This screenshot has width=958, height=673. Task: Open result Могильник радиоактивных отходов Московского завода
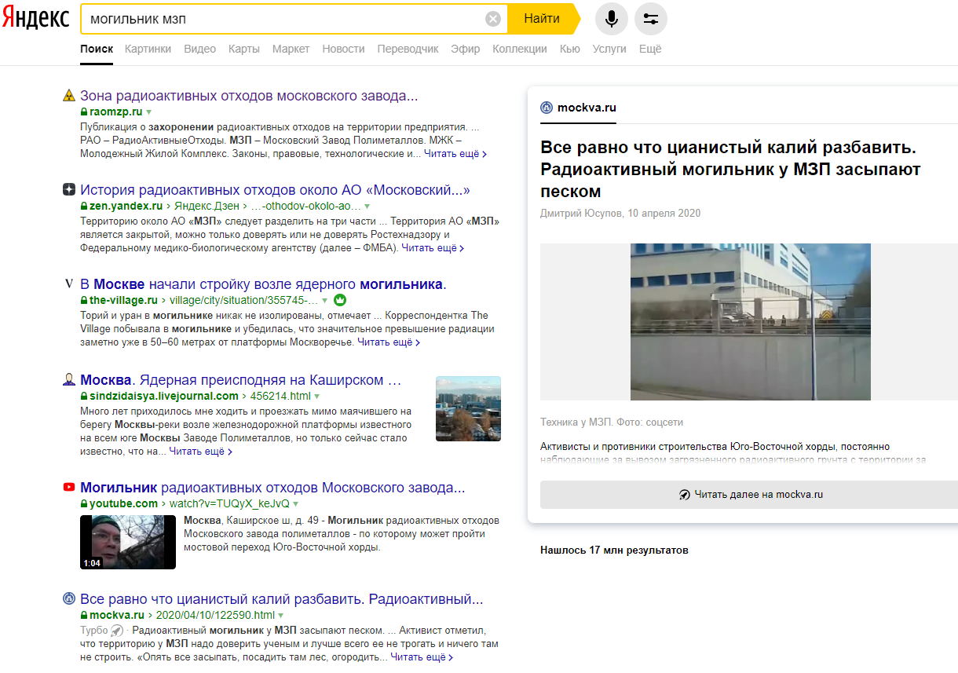tap(272, 488)
